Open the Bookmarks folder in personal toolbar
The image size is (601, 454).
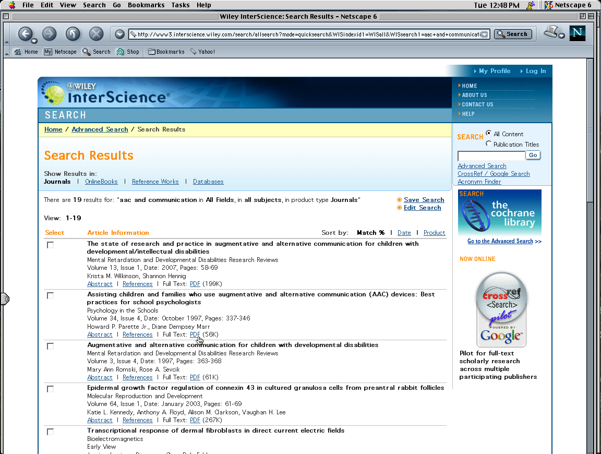[x=166, y=52]
